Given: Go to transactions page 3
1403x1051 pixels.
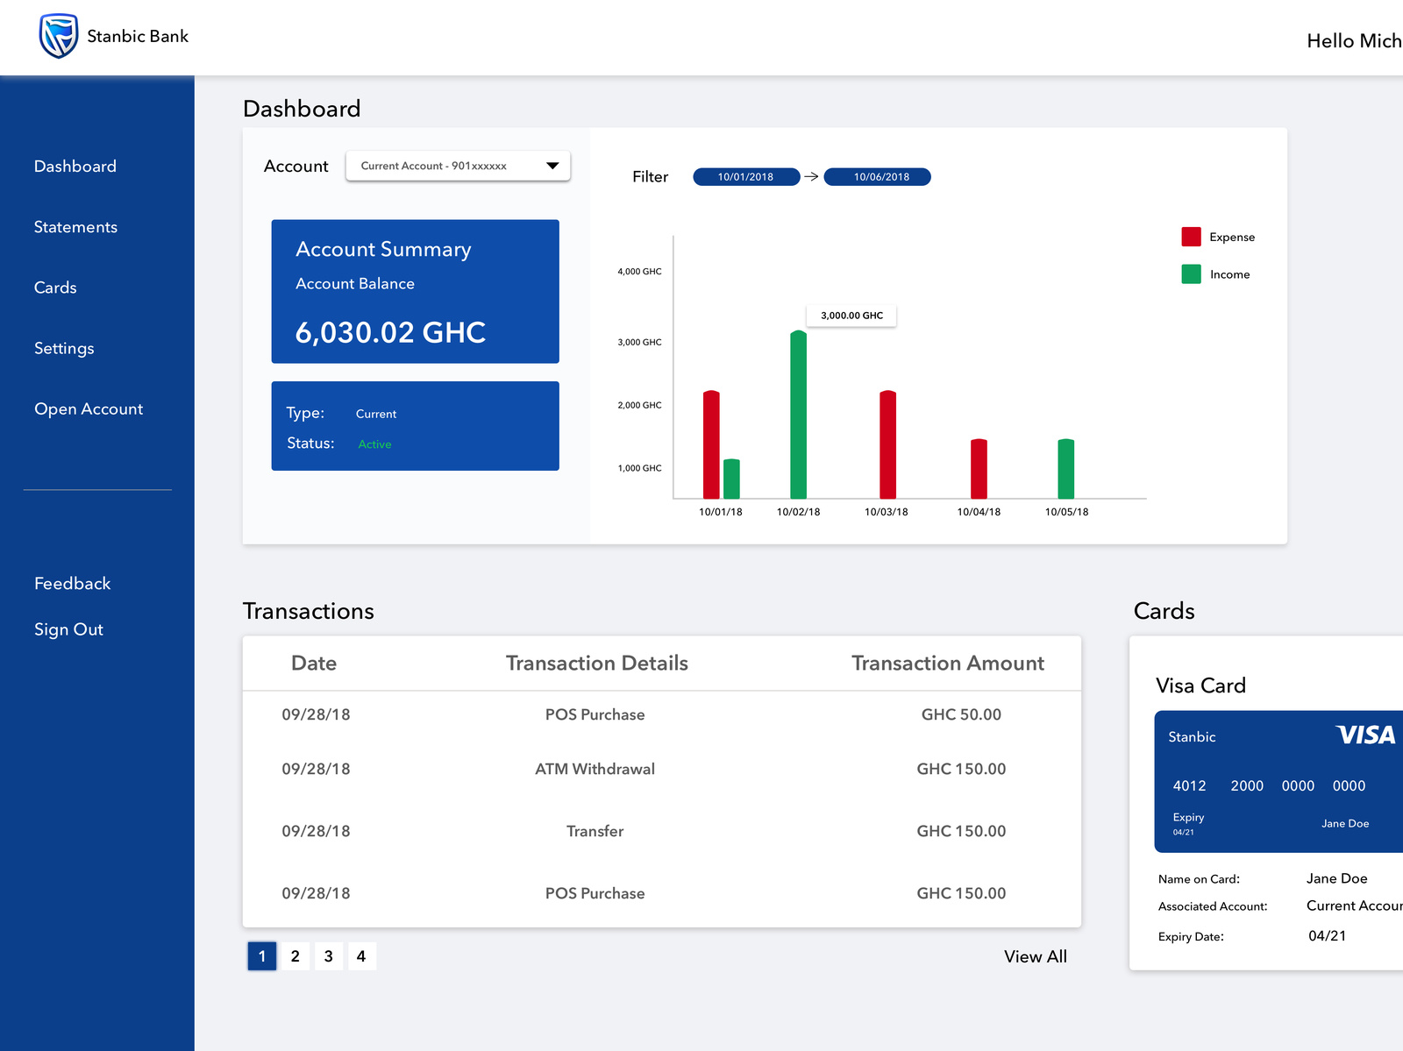Looking at the screenshot, I should pyautogui.click(x=329, y=956).
